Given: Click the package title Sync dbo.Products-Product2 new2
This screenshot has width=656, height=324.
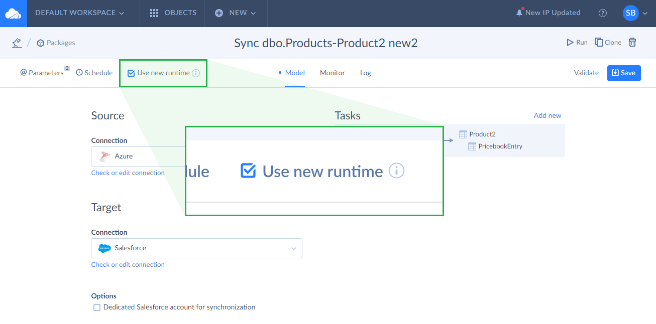Looking at the screenshot, I should click(326, 43).
